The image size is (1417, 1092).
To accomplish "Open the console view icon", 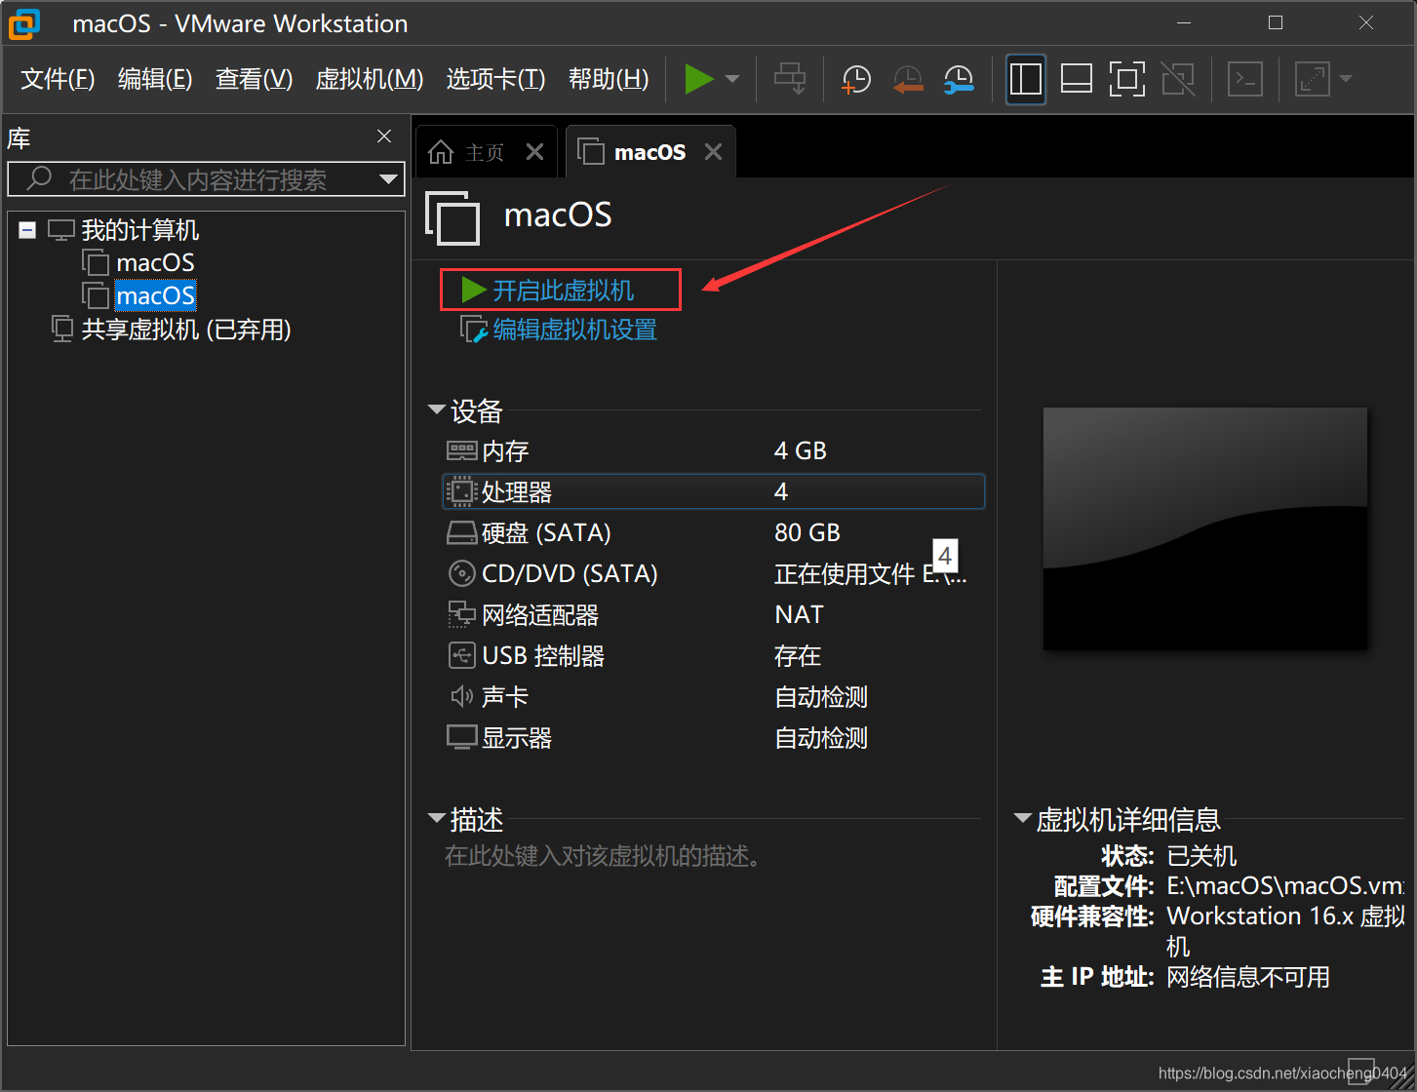I will [x=1245, y=79].
